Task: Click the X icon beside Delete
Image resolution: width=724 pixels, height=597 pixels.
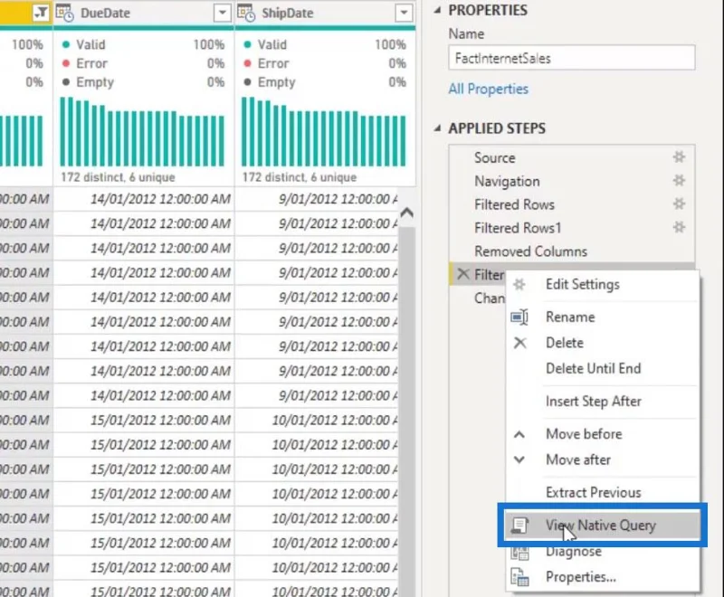Action: click(519, 342)
